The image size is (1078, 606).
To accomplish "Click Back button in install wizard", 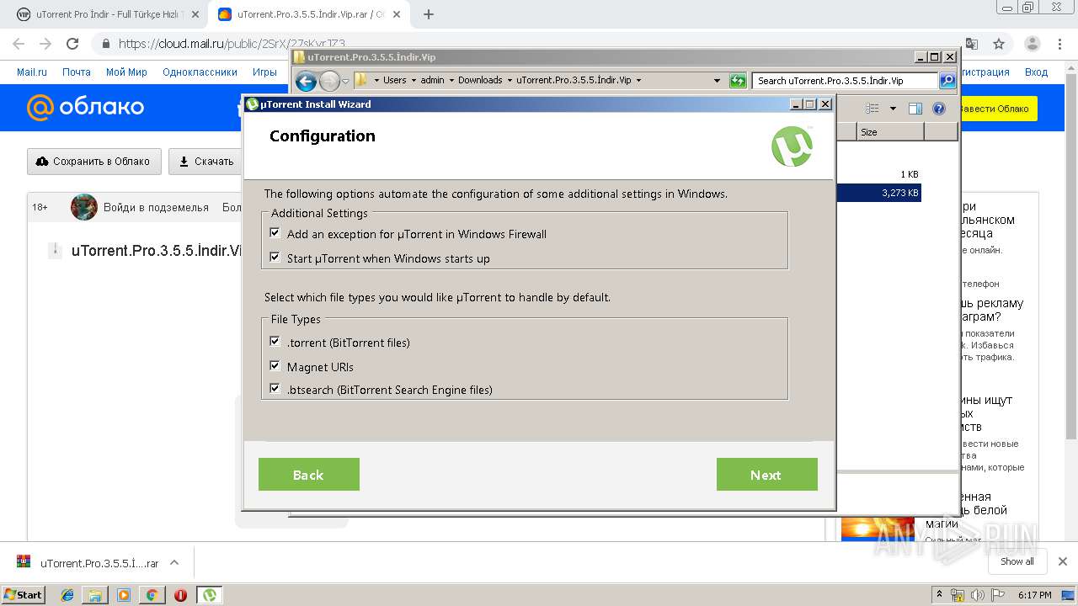I will [x=309, y=475].
